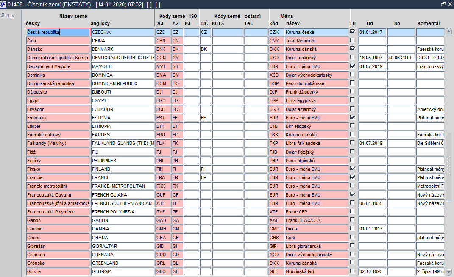Screen dimensions: 454x277
Task: Select the Dalasi currency name cell
Action: [x=317, y=229]
